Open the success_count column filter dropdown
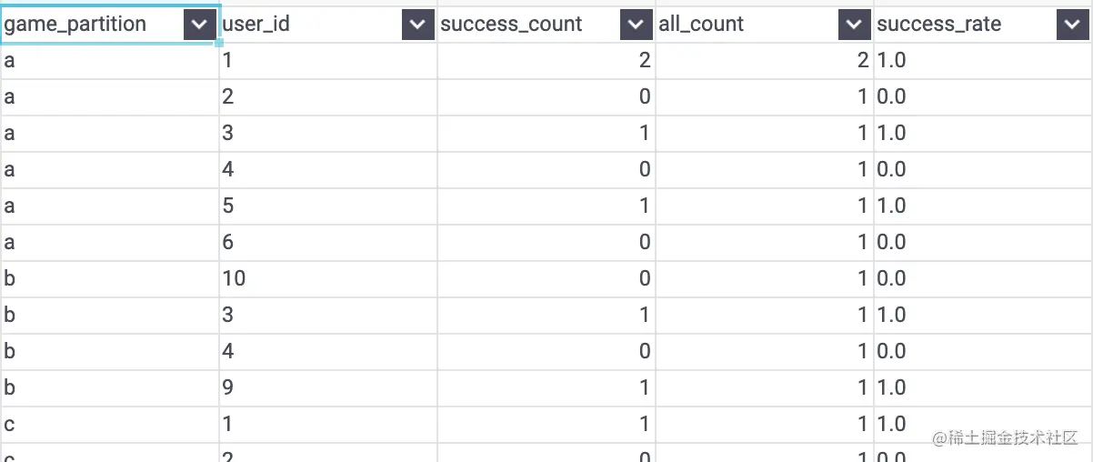This screenshot has height=462, width=1093. 636,25
